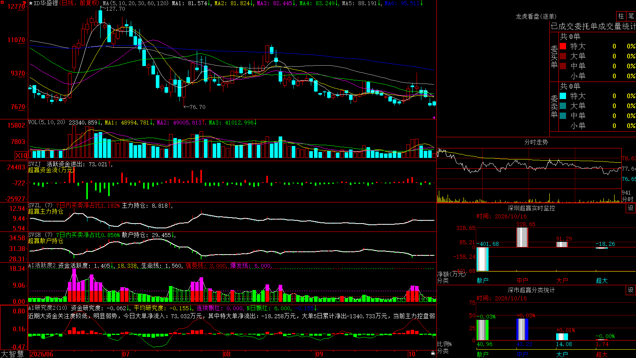This screenshot has height=358, width=636.
Task: Click the 127.70 high price annotation
Action: (116, 9)
